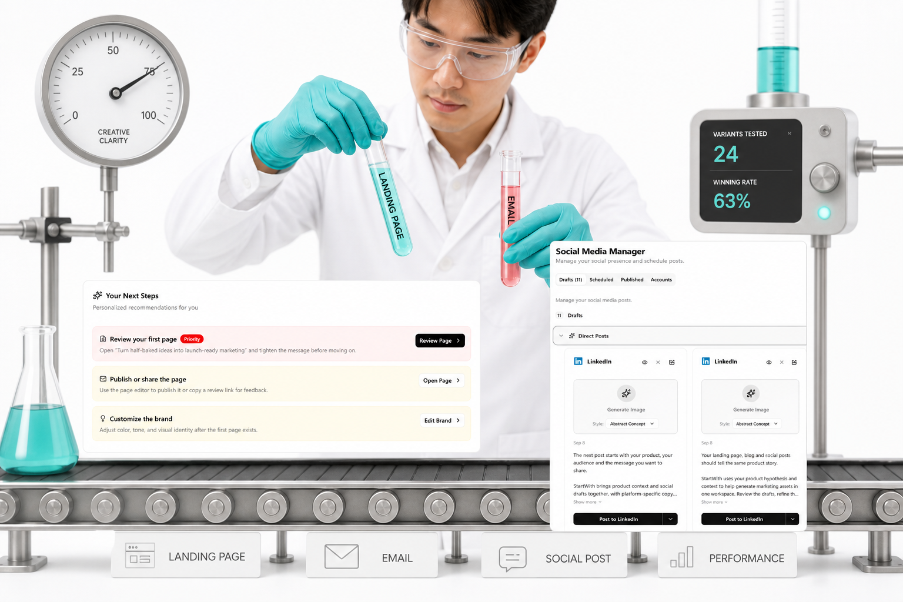Switch to the Accounts tab
Screen dimensions: 903x602
pos(661,279)
